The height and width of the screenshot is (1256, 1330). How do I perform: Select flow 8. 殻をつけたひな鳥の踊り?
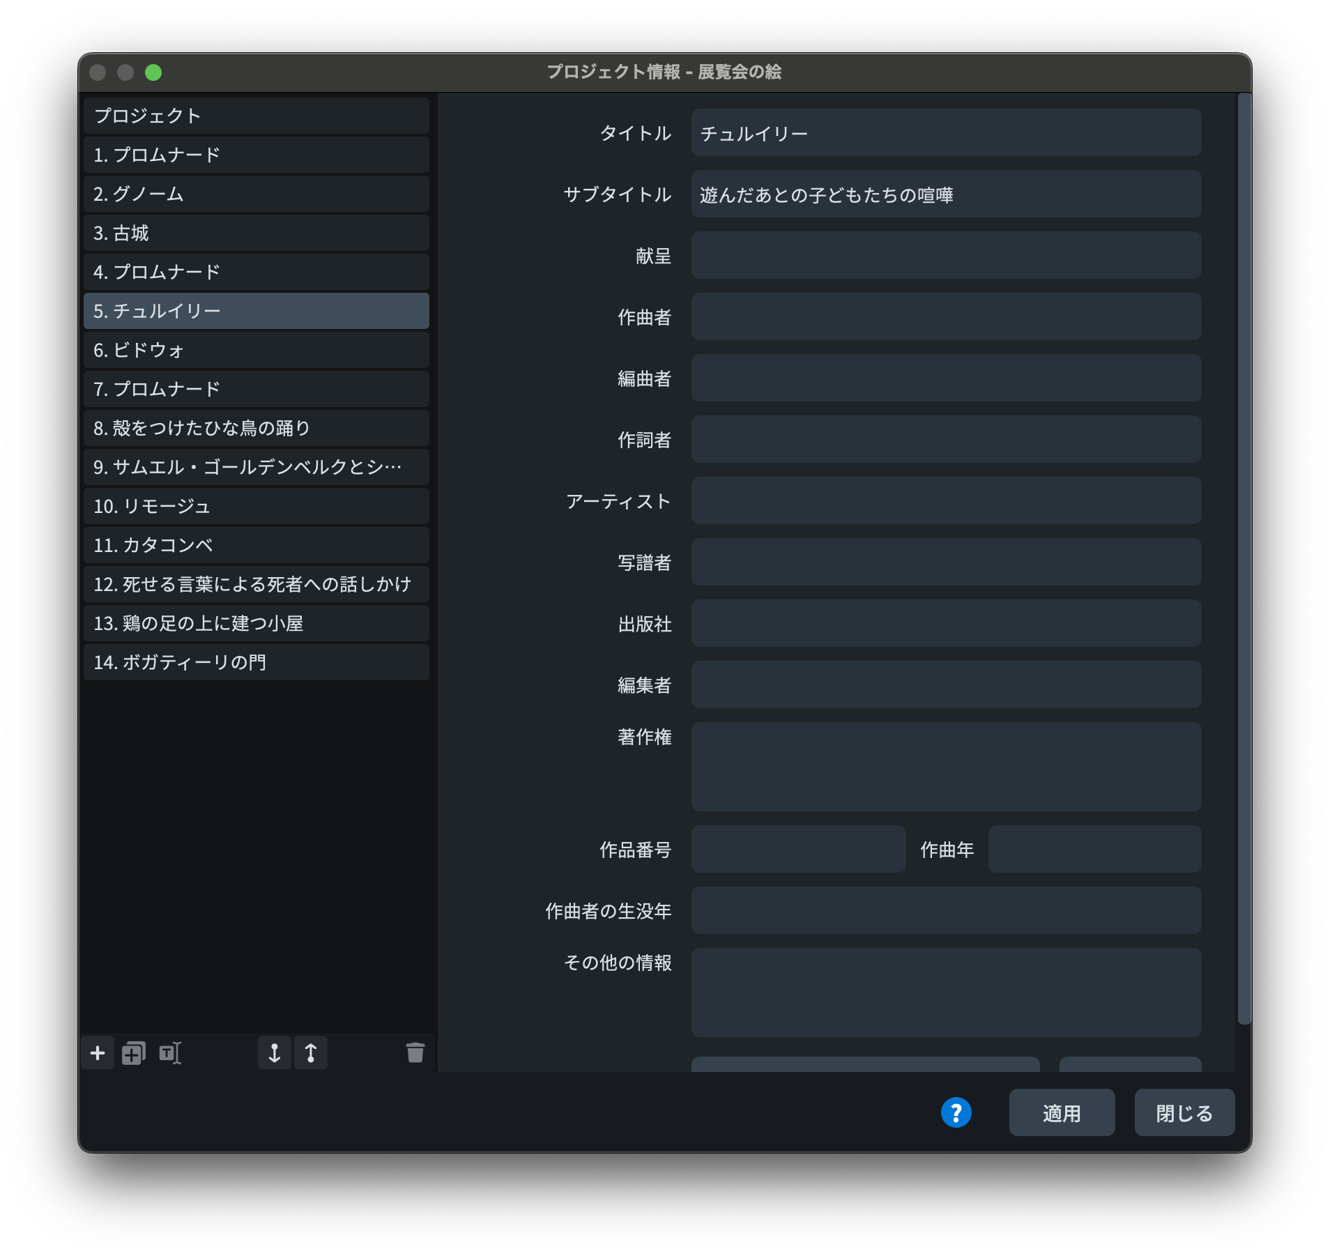[256, 428]
